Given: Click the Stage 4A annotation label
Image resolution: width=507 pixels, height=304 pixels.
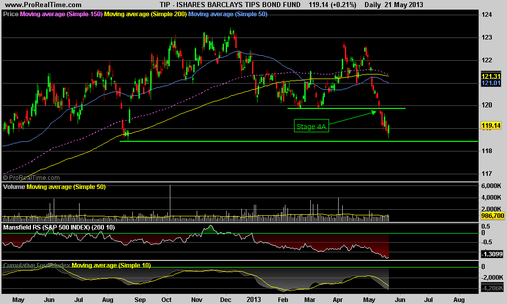Looking at the screenshot, I should pos(311,126).
